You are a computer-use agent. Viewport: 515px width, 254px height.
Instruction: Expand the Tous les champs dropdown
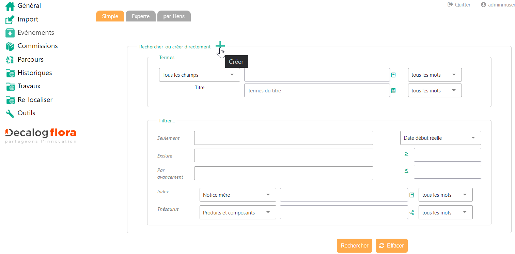tap(199, 75)
